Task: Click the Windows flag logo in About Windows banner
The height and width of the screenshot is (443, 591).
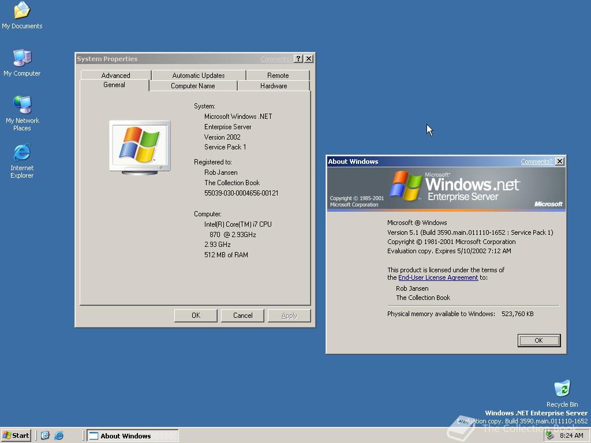Action: 406,186
